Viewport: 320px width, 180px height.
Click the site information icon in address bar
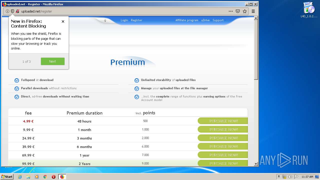click(7, 11)
